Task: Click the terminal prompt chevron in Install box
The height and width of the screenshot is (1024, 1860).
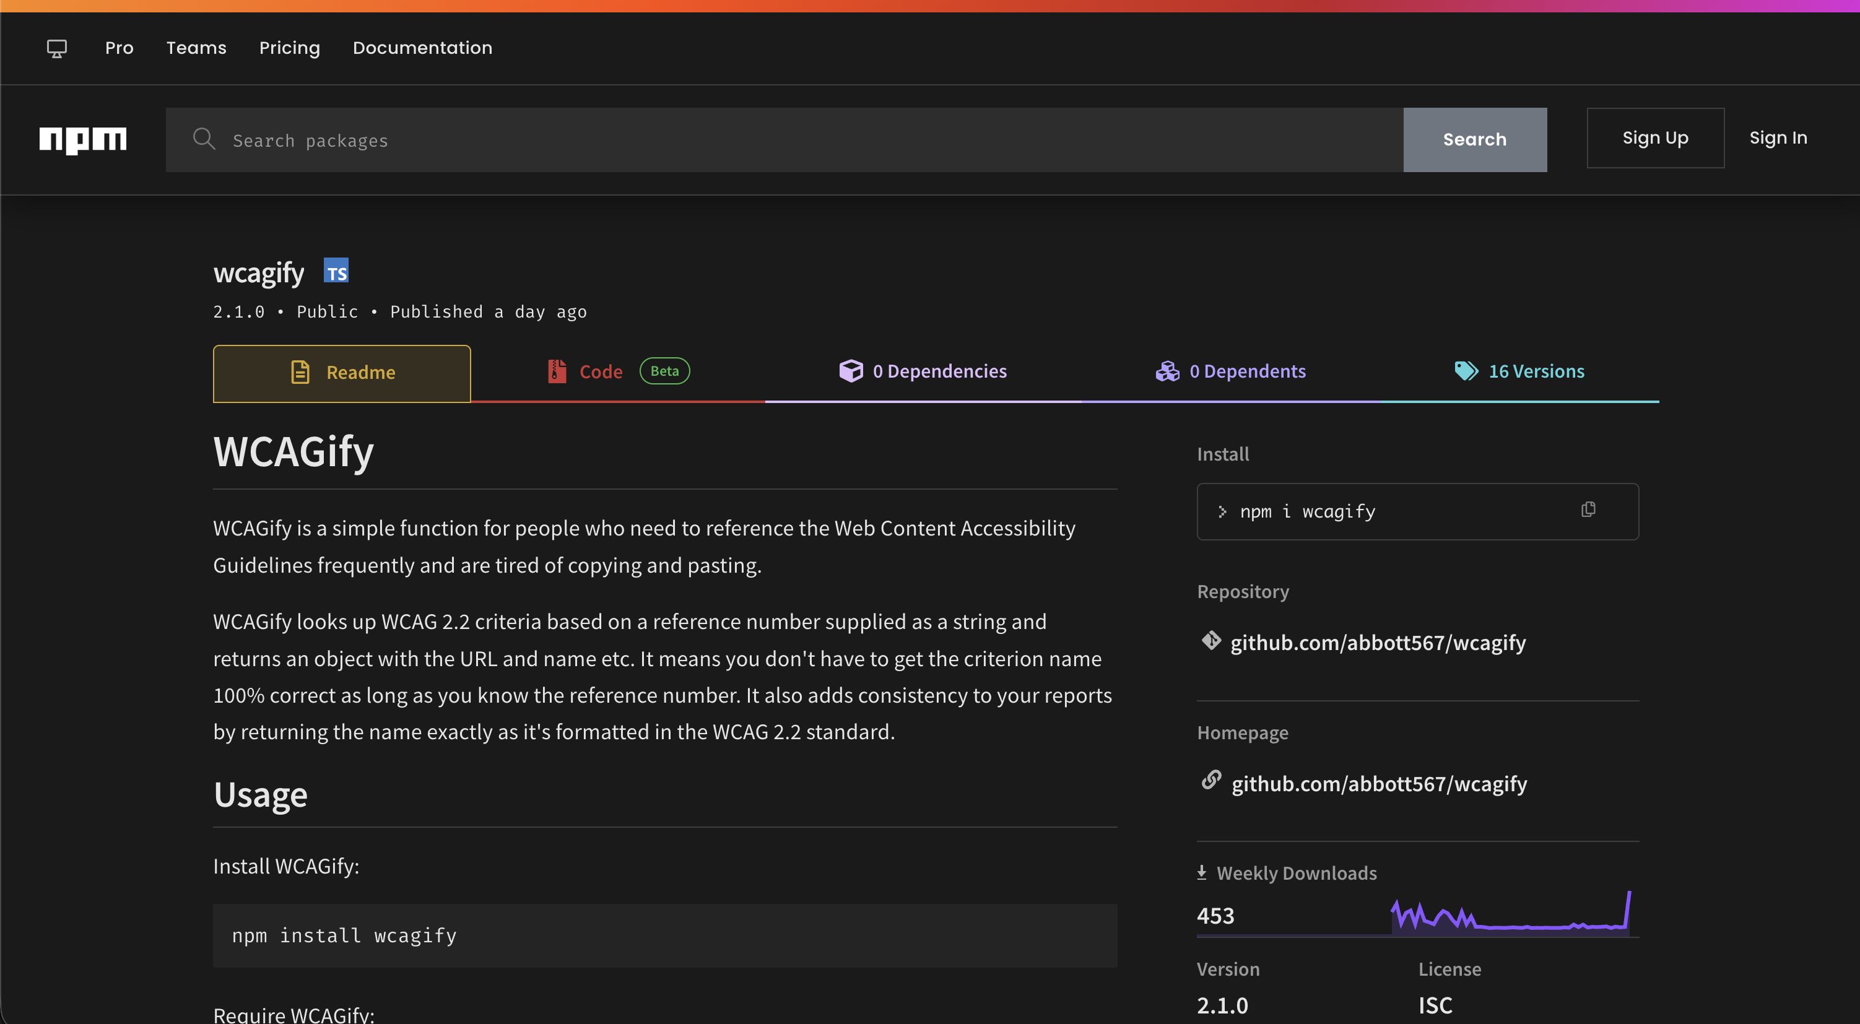Action: [x=1222, y=511]
